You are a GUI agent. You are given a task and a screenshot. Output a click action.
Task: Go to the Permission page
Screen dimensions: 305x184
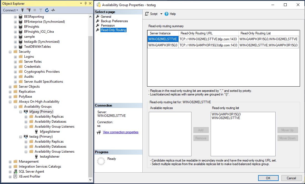click(108, 26)
